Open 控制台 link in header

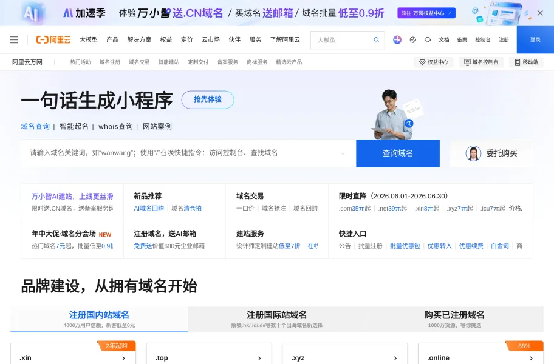[x=483, y=40]
